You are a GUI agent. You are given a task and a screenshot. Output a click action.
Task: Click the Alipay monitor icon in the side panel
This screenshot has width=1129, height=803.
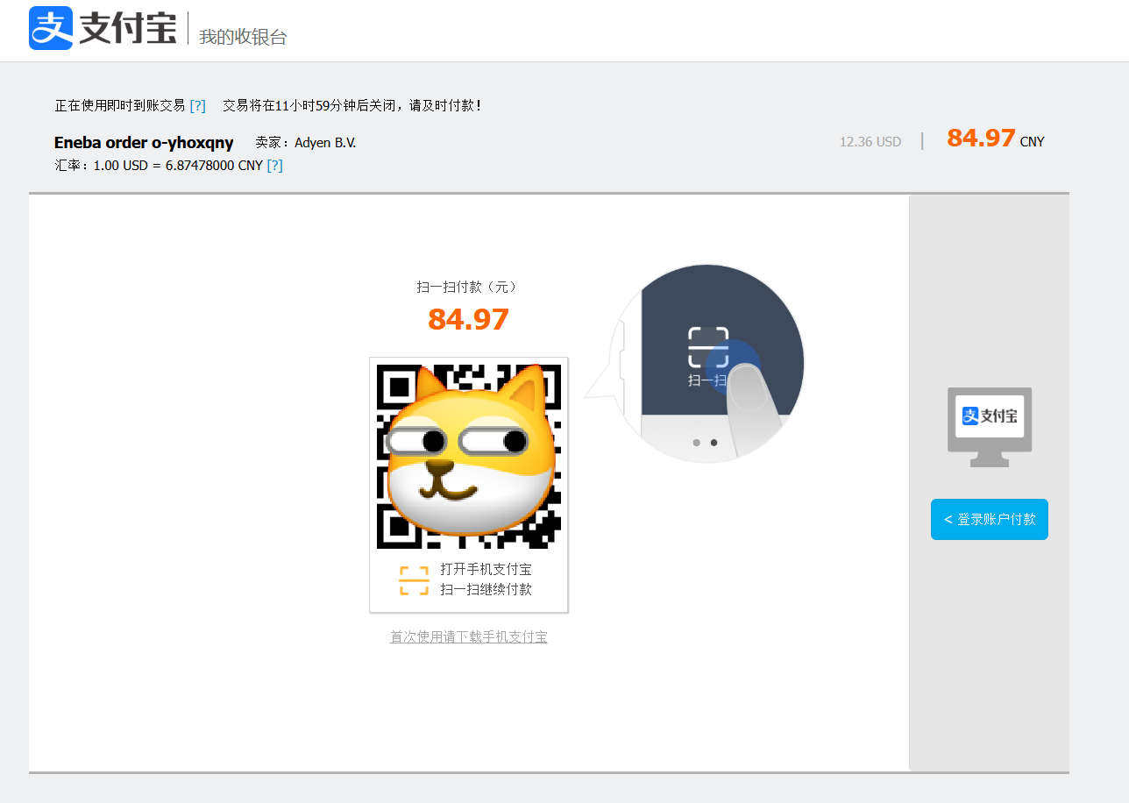pos(990,427)
